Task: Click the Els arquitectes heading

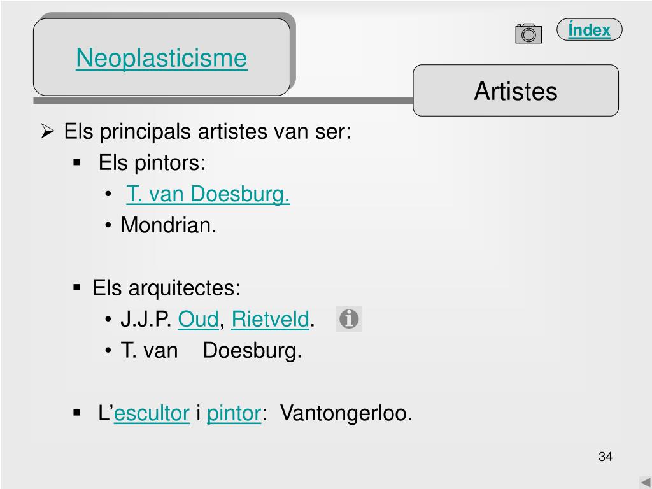Action: coord(166,288)
